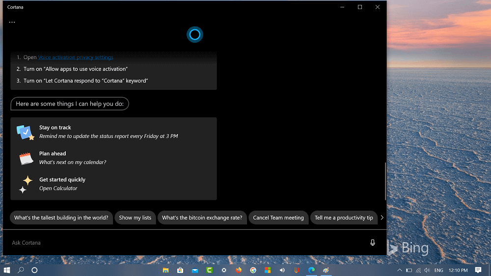The image size is (491, 276).
Task: Click the Cortana conversation scrollbar
Action: tap(385, 181)
